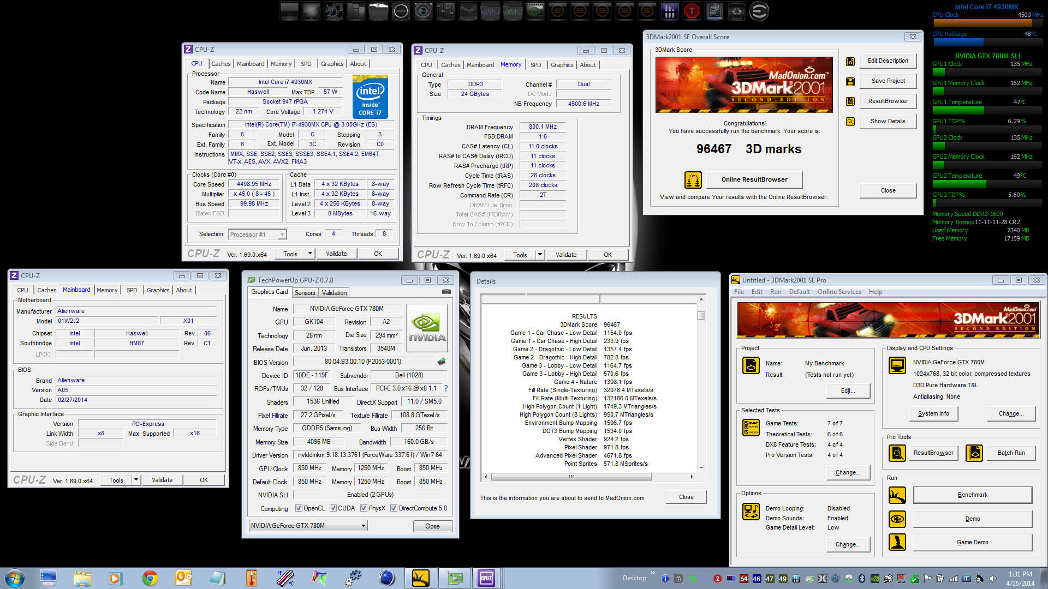Switch to the Validation tab in GPU-Z
This screenshot has width=1048, height=589.
click(x=334, y=293)
